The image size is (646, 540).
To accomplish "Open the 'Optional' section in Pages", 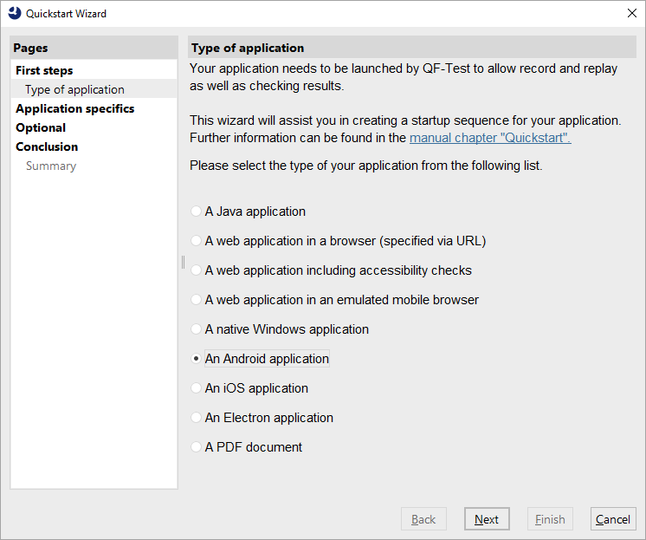I will [x=41, y=127].
